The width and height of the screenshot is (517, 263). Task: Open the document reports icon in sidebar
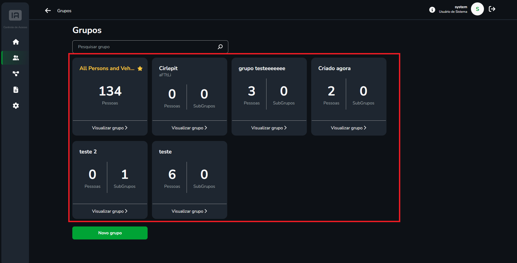pos(16,90)
